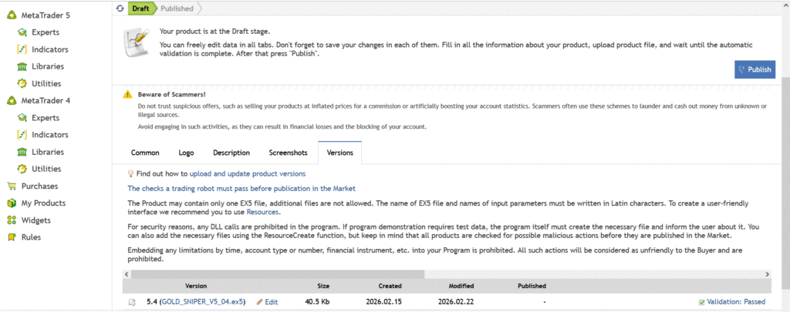Select the Published stage step

(177, 8)
